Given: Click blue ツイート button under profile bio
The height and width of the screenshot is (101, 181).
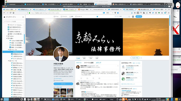Looking at the screenshot, I should pyautogui.click(x=63, y=84).
